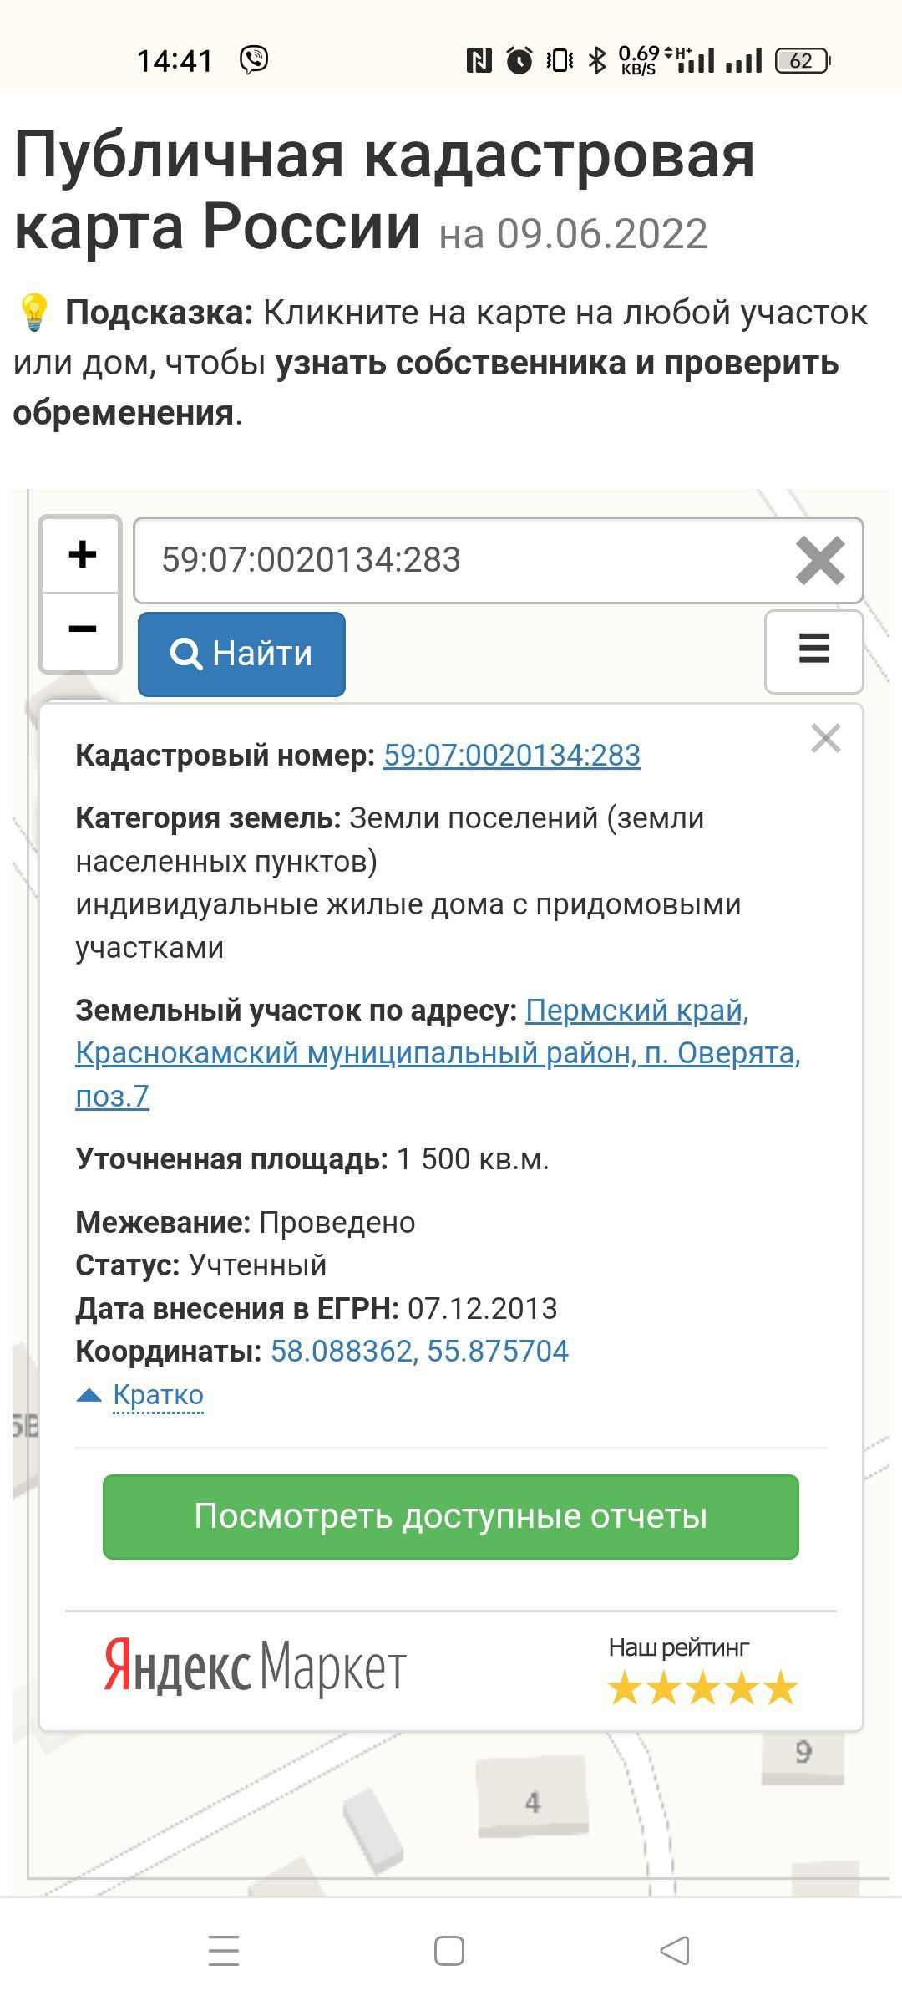Zoom in the map with plus button
Viewport: 902px width, 2006px height.
(82, 554)
